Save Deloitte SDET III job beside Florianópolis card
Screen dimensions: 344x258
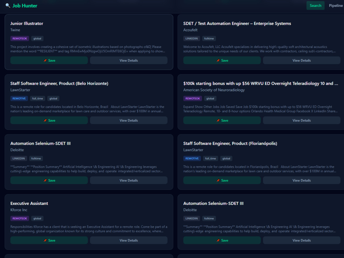tap(49, 180)
